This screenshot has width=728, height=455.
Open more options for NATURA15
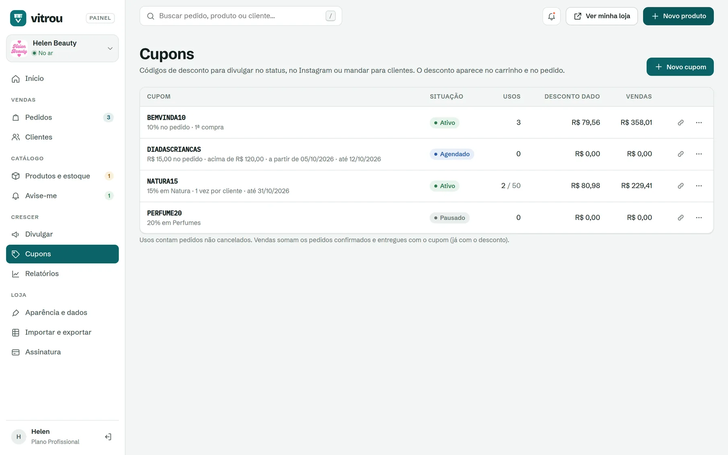click(699, 186)
